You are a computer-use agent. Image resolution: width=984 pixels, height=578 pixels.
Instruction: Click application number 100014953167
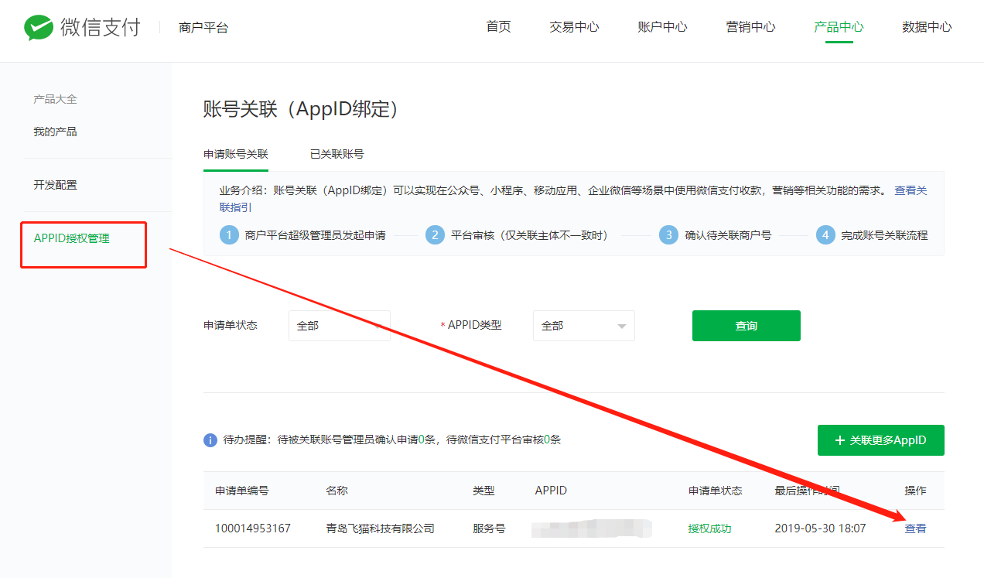[x=253, y=528]
